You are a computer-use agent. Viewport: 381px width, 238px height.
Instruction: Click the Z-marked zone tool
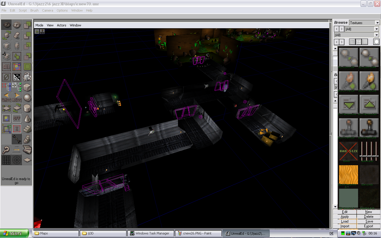pos(17,129)
